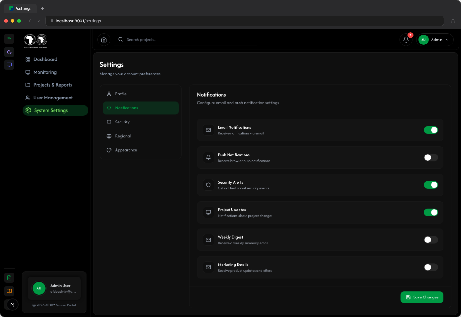Open the Appearance settings tab

coord(140,150)
